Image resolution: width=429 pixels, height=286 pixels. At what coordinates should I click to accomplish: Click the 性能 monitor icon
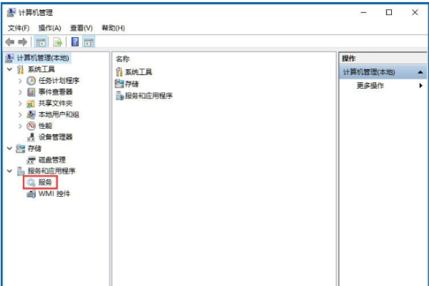coord(31,126)
